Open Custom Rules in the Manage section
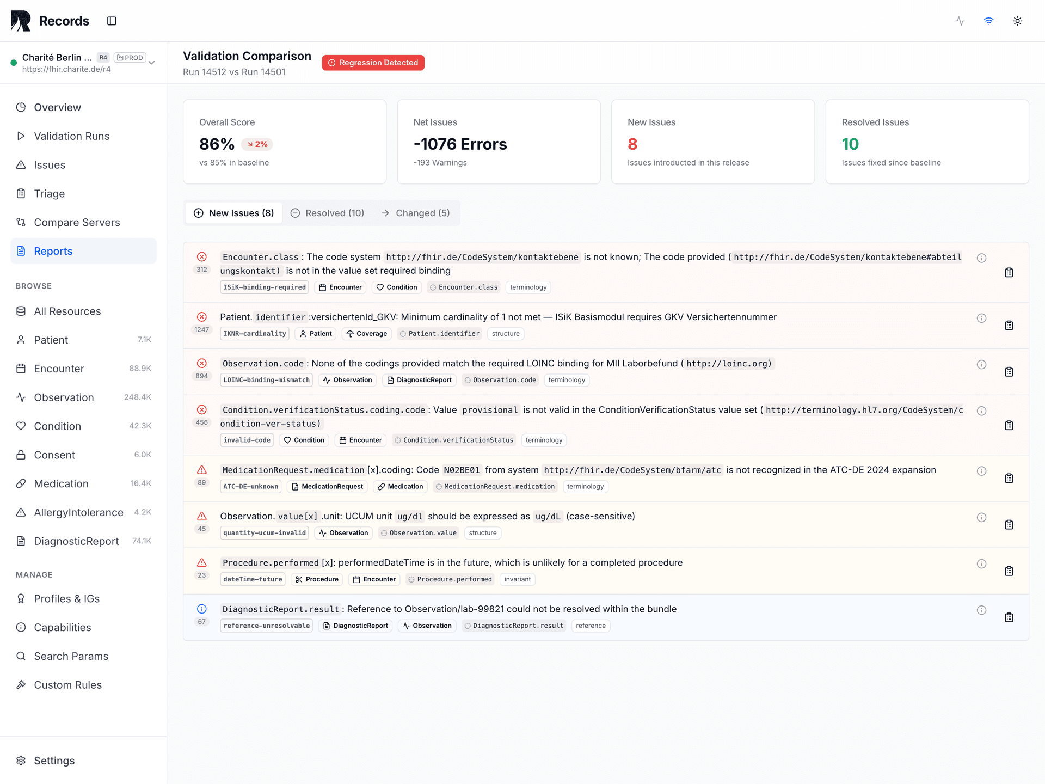The height and width of the screenshot is (784, 1045). click(x=67, y=685)
